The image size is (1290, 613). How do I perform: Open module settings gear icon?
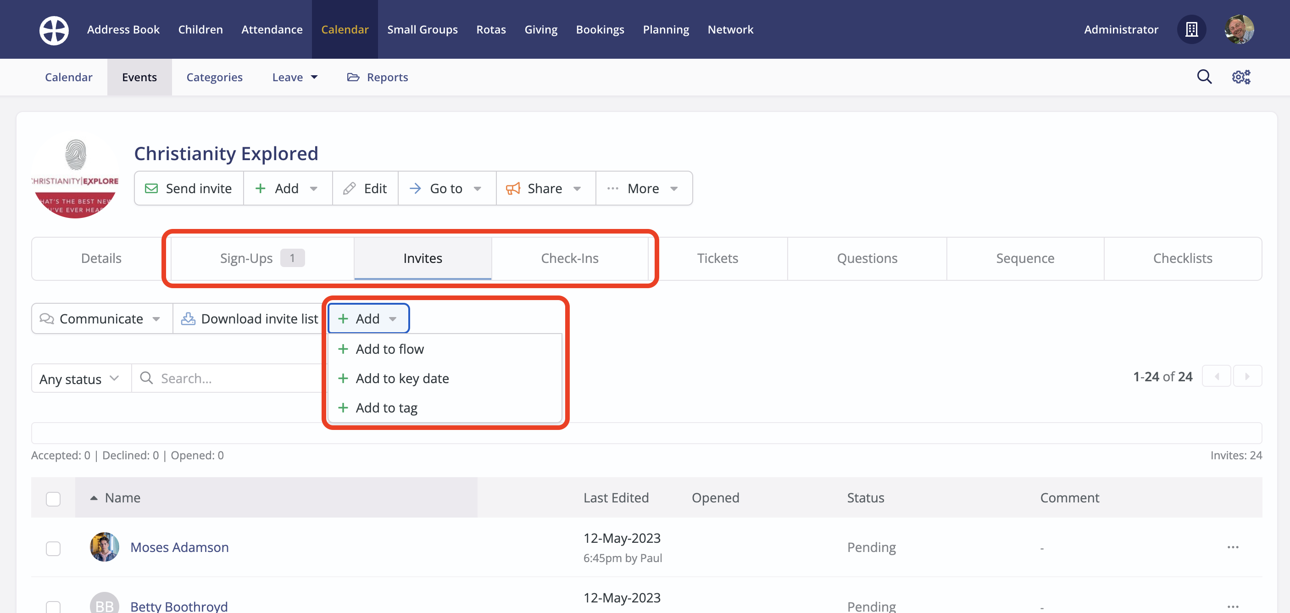click(1241, 77)
